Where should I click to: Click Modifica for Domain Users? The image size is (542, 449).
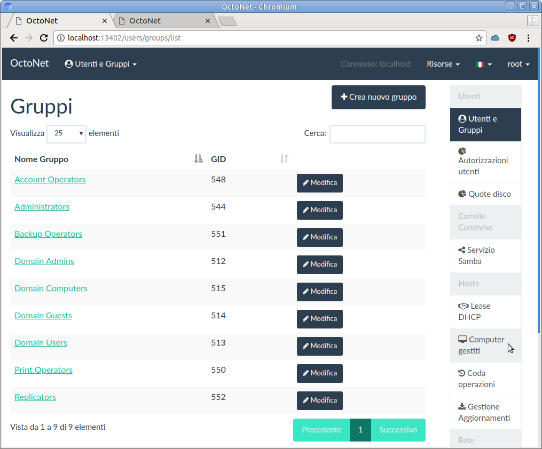point(320,346)
